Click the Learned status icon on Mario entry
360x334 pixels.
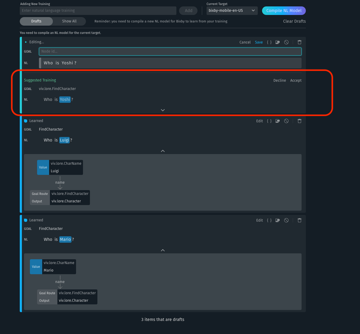pos(26,220)
